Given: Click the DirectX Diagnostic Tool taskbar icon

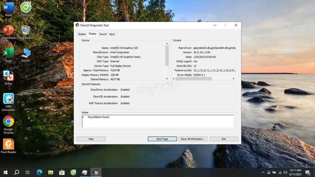Looking at the screenshot, I should tap(96, 172).
